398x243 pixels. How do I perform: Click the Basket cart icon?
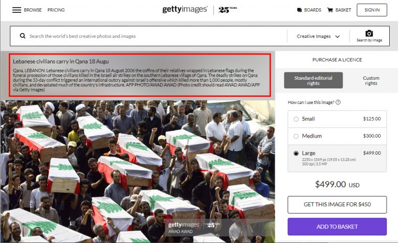tap(330, 10)
